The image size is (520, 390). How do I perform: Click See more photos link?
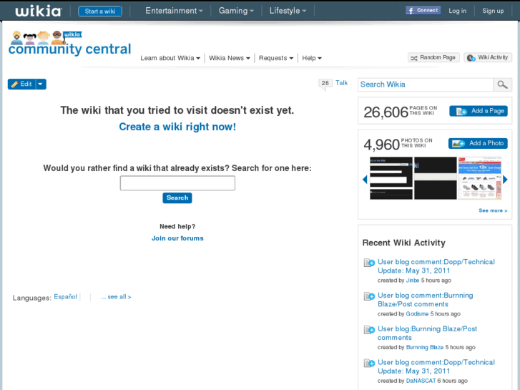pos(493,210)
